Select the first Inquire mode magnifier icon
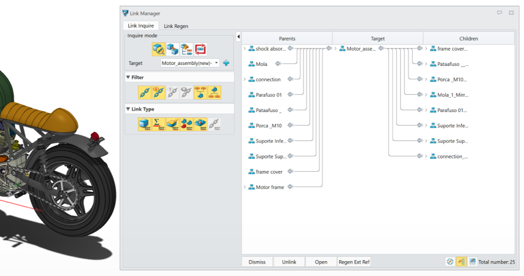Viewport: 524px width, 276px height. [x=158, y=49]
